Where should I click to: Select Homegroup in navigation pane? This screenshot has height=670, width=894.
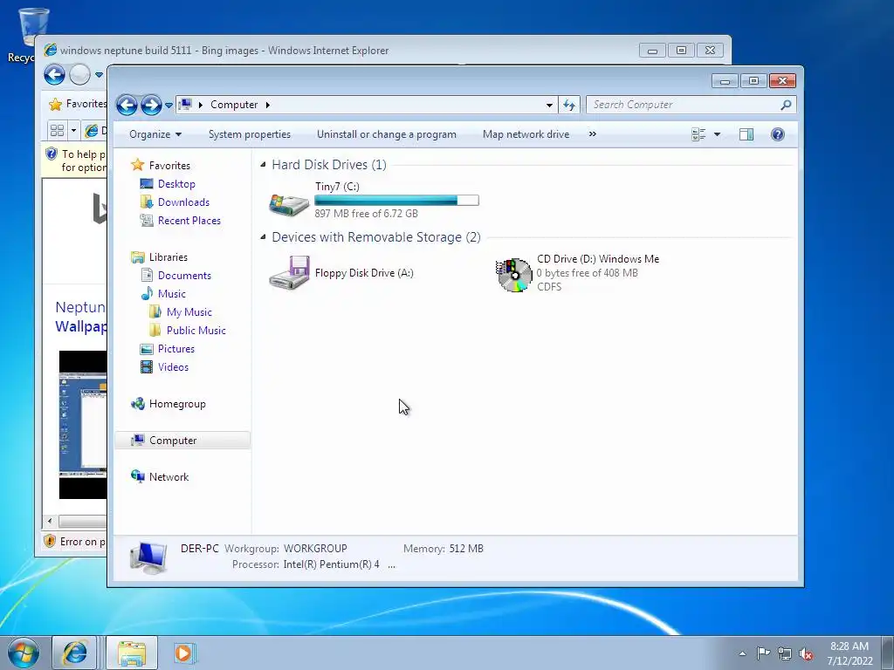click(x=177, y=404)
